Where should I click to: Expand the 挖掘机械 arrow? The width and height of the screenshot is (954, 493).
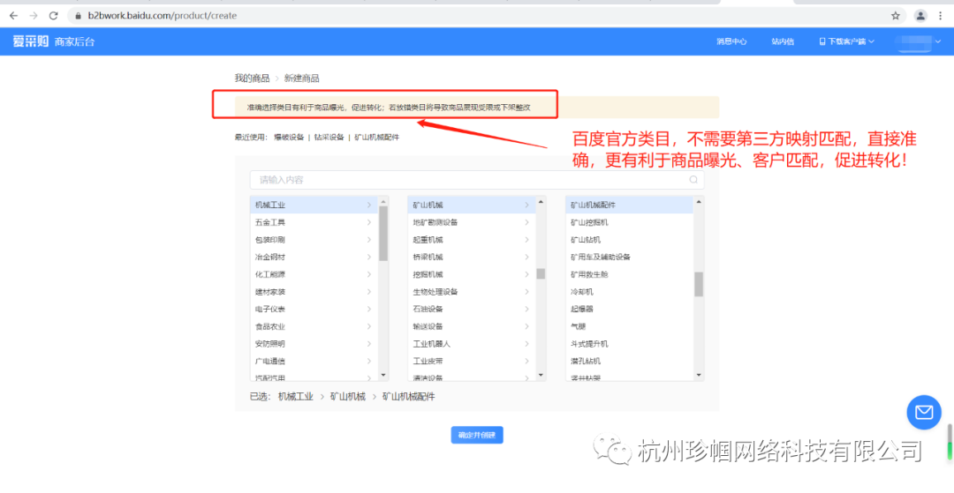[526, 274]
